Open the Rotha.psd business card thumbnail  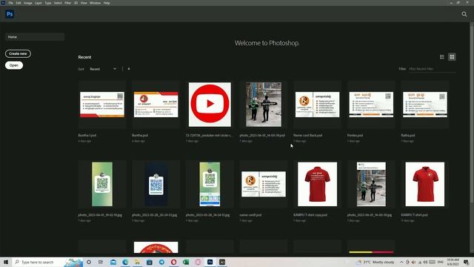pos(425,105)
